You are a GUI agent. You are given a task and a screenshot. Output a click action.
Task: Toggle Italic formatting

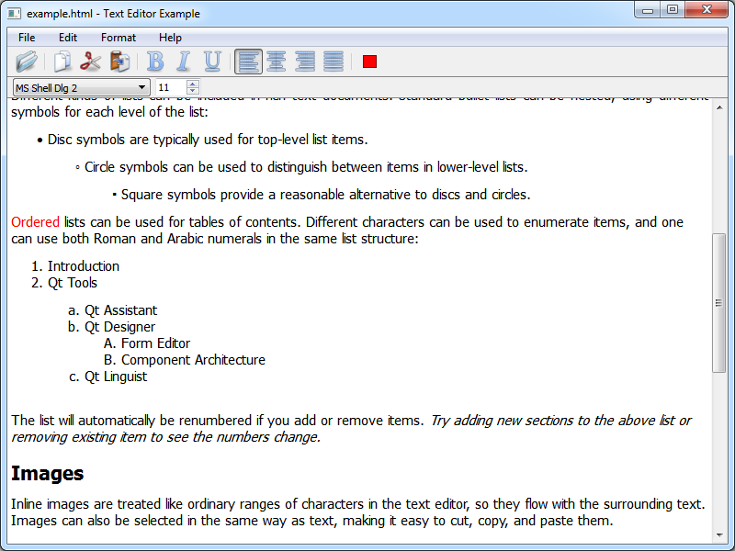click(184, 62)
